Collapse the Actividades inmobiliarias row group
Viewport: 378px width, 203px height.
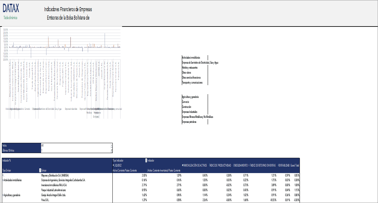[x=2, y=180]
